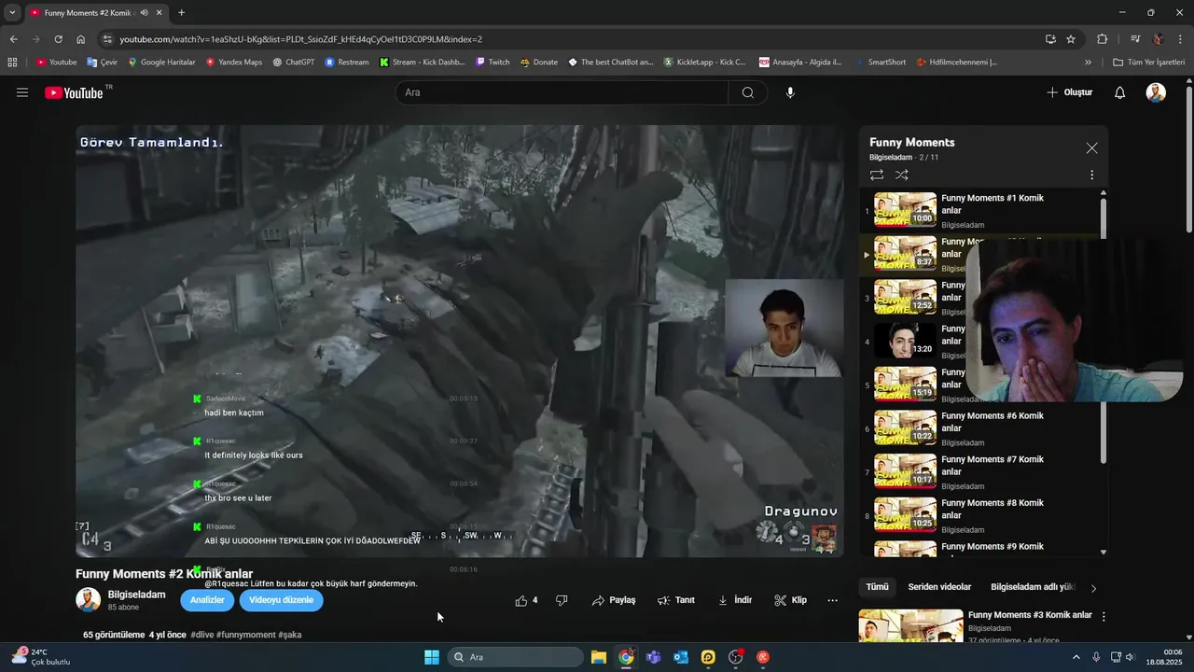Download the video with İndir
The image size is (1194, 672).
click(735, 600)
